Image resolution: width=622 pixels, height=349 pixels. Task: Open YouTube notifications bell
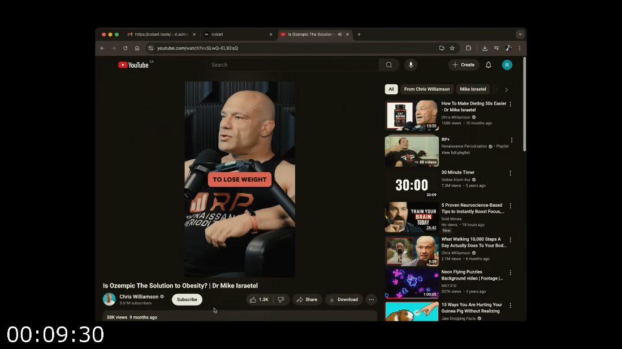point(489,65)
